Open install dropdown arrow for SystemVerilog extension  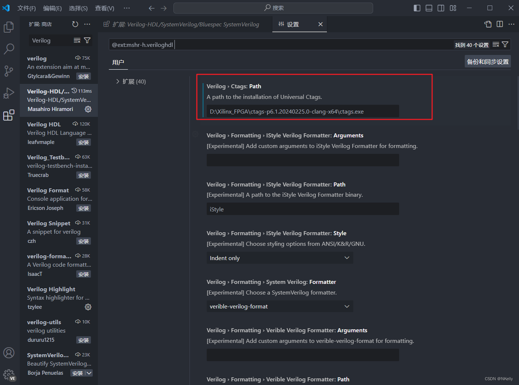(x=89, y=373)
